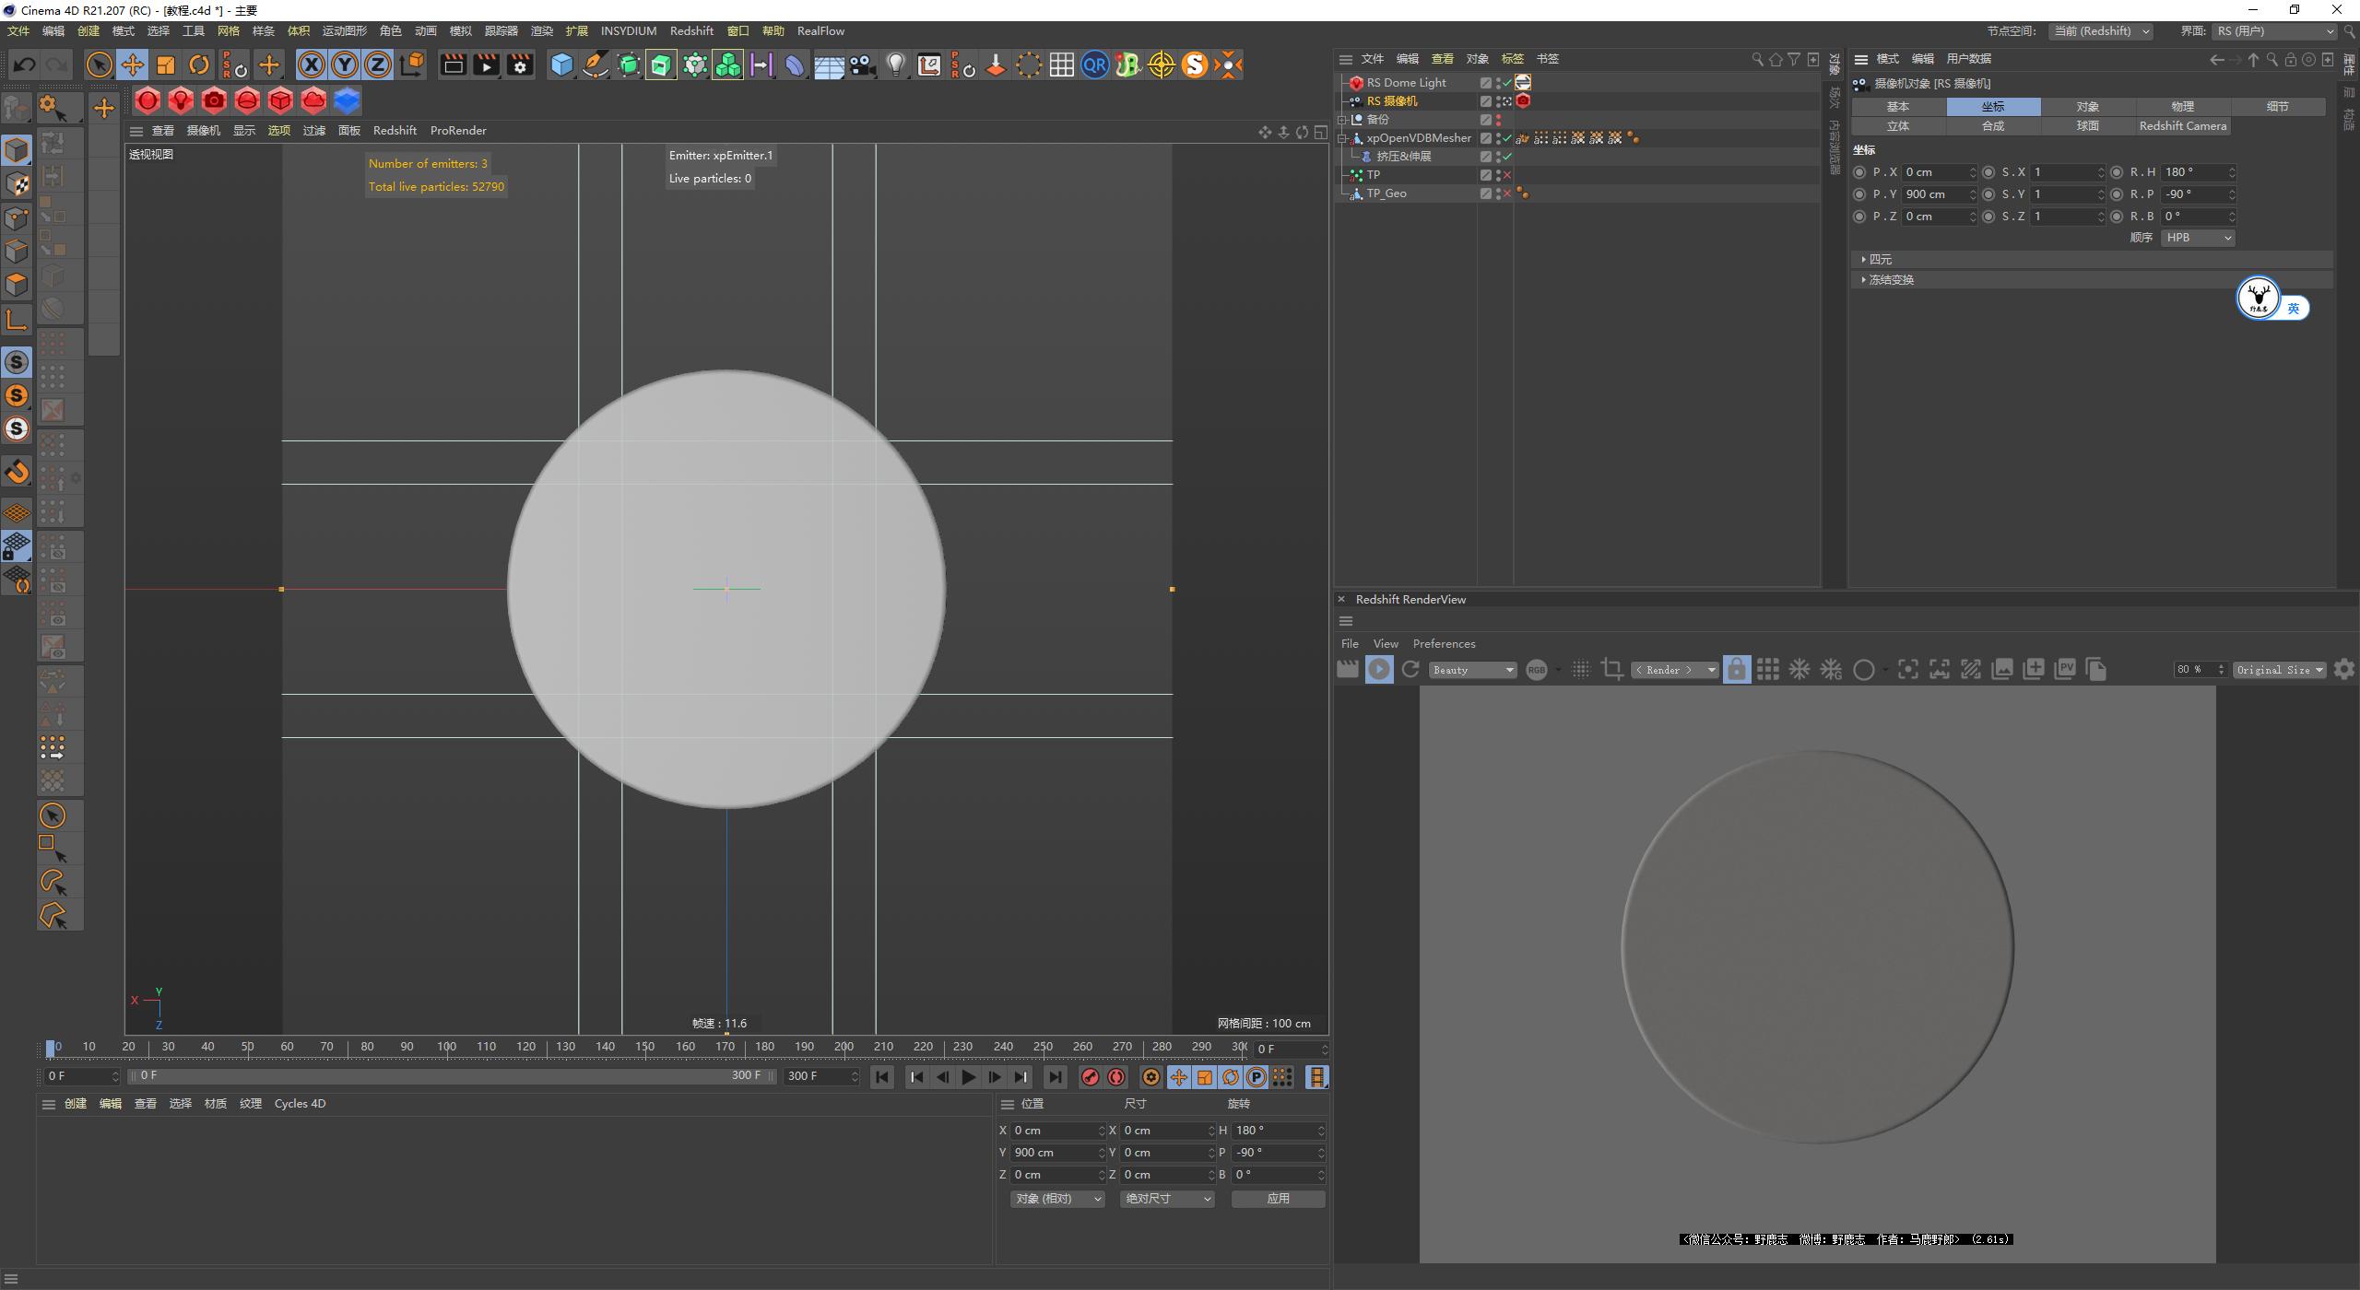
Task: Click the refresh render icon in RenderView
Action: 1410,669
